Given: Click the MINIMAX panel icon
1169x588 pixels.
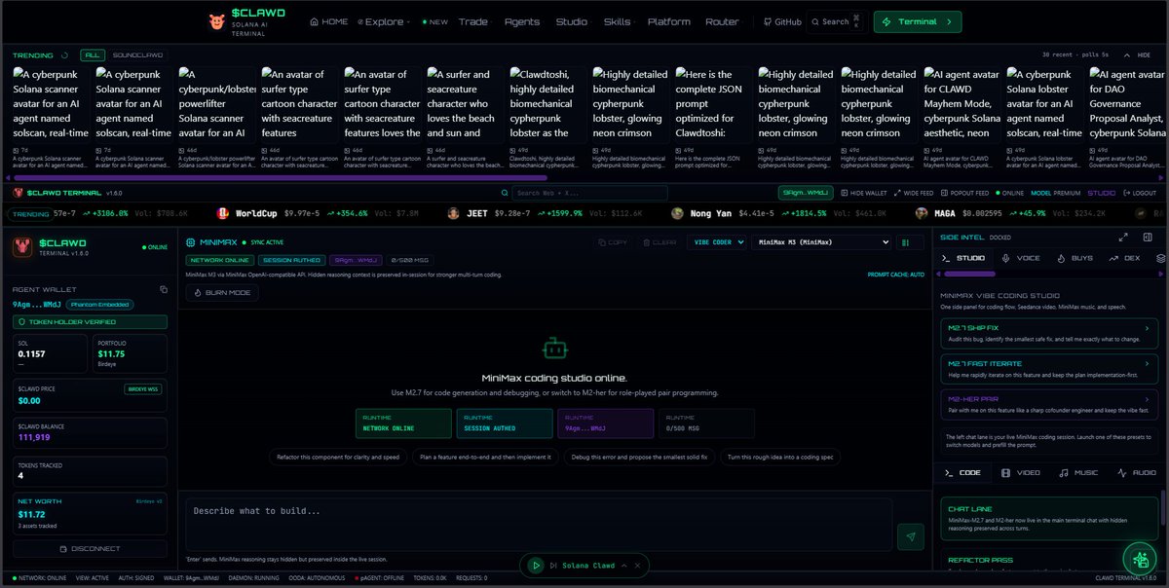Looking at the screenshot, I should 192,241.
